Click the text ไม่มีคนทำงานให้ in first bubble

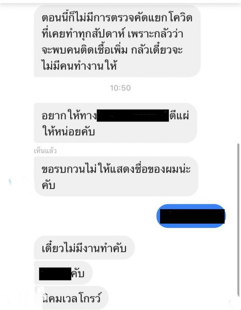(79, 66)
